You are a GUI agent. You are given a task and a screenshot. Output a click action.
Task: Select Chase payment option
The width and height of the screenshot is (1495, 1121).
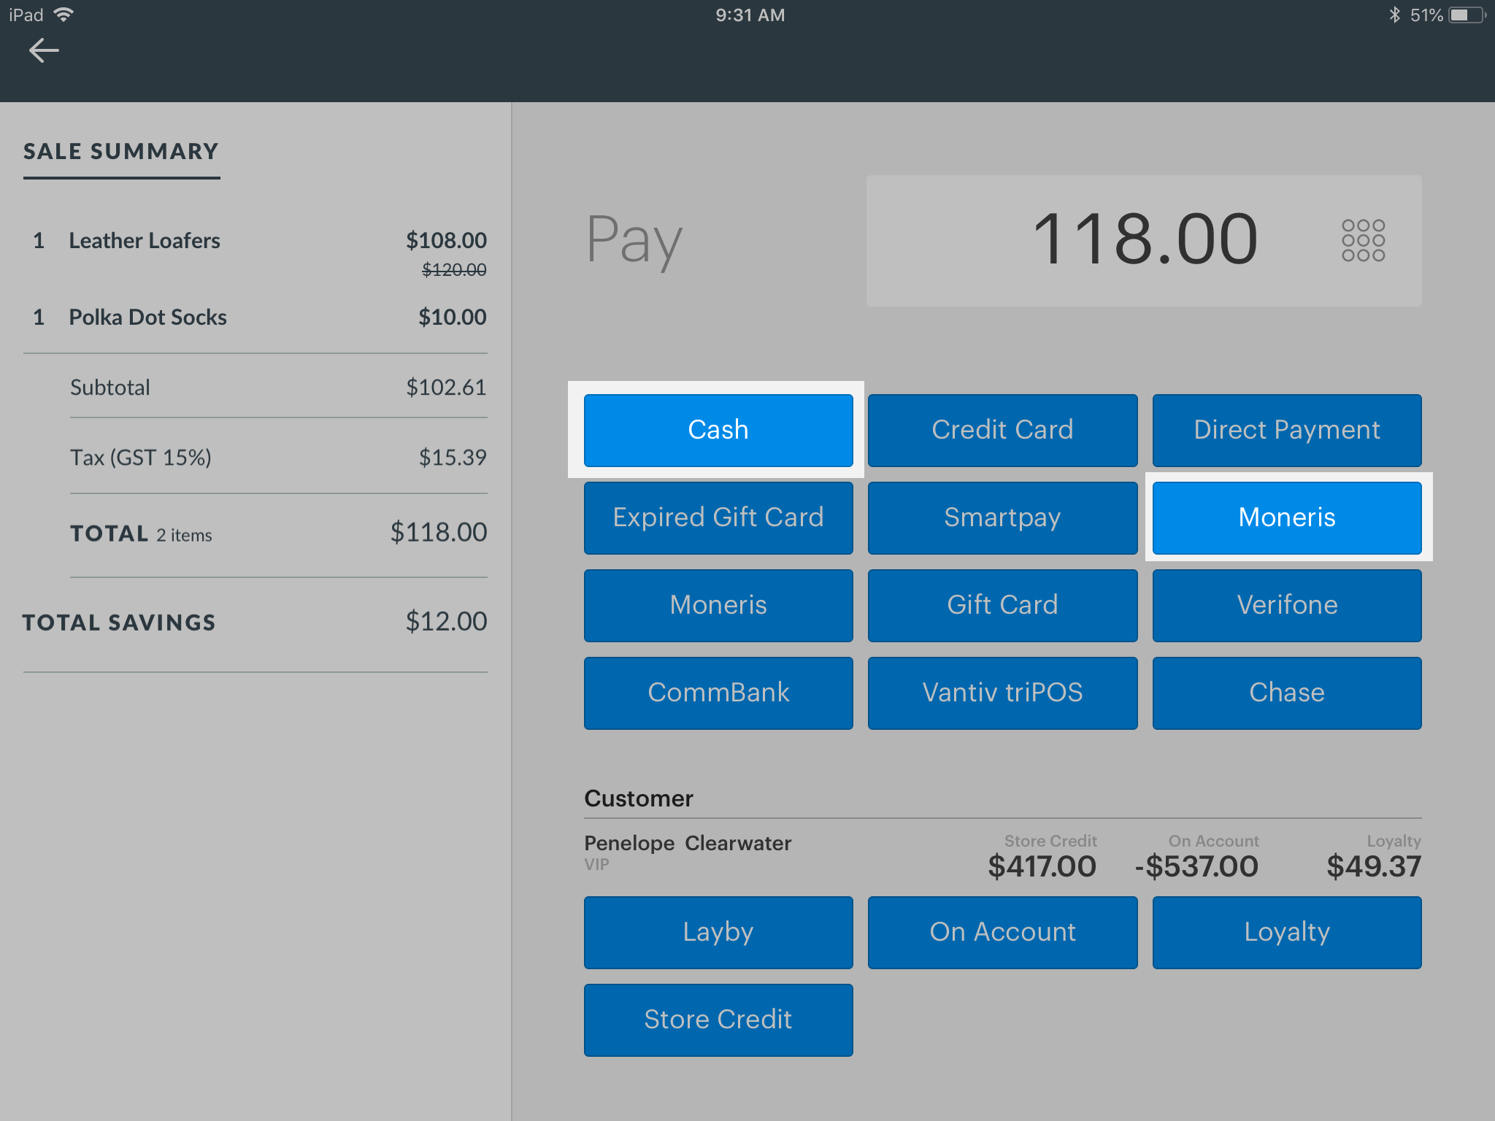tap(1286, 693)
